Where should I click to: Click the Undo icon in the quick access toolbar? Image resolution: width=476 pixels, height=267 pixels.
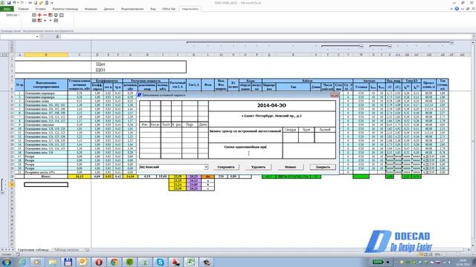coord(14,3)
